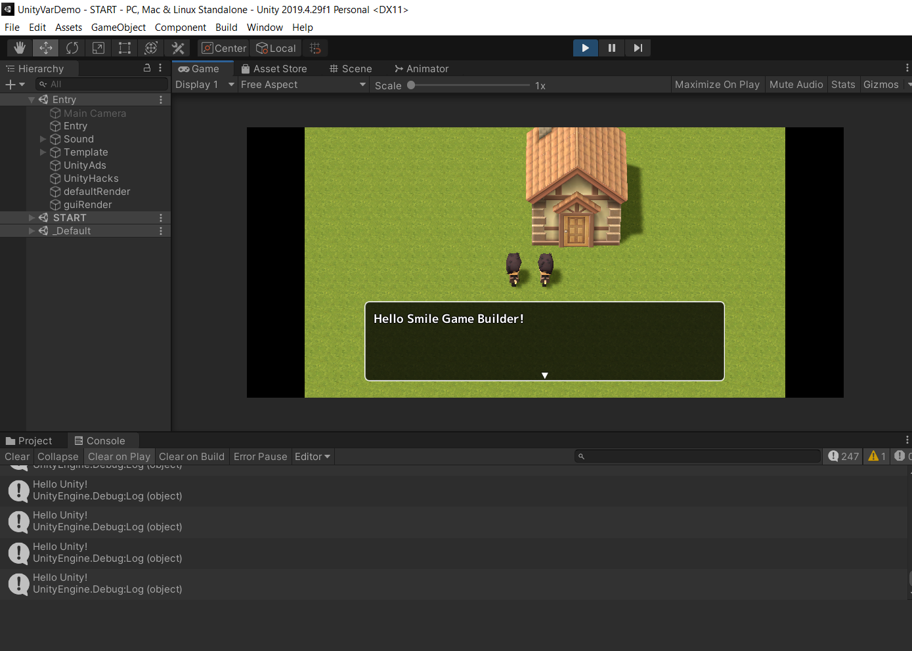
Task: Open the custom editor tools icon
Action: click(x=177, y=48)
